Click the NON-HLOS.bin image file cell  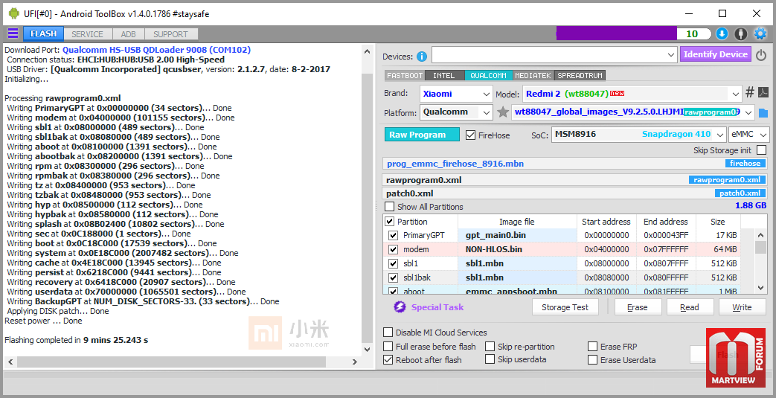coord(518,249)
